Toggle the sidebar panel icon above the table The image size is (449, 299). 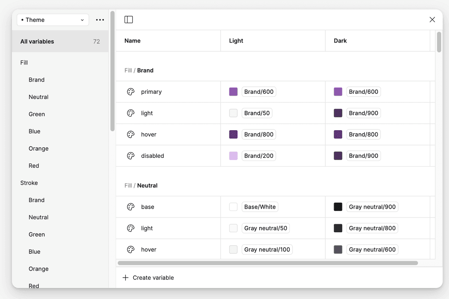tap(128, 19)
